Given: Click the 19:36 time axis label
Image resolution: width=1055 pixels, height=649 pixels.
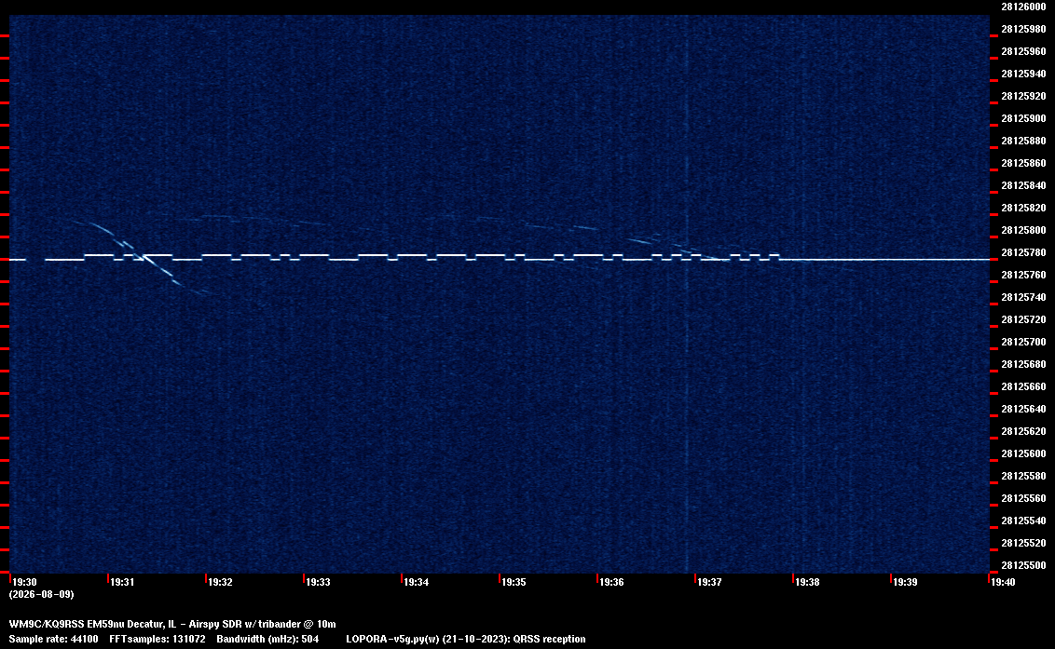Looking at the screenshot, I should [x=611, y=582].
